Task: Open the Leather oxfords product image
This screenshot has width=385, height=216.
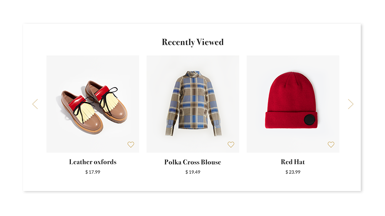Action: tap(93, 104)
